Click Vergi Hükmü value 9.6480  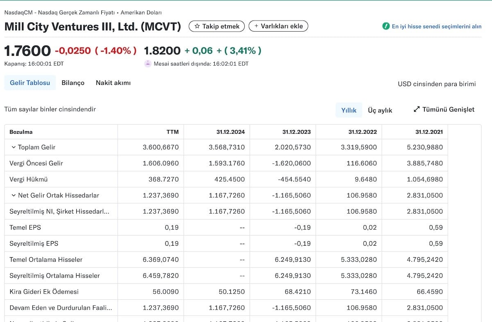point(365,179)
